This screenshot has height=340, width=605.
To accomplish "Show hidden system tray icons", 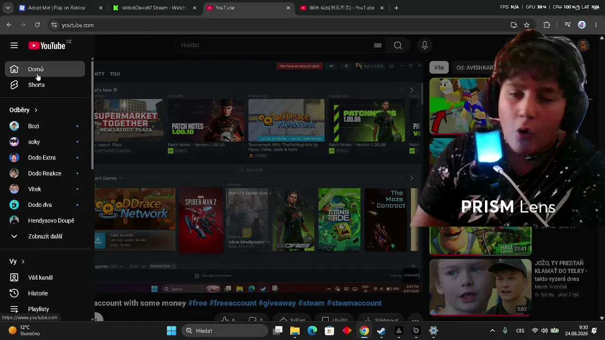I will [x=493, y=331].
